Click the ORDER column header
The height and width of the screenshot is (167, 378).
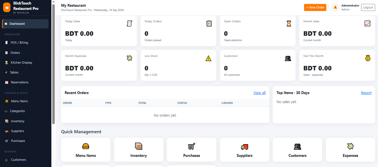tap(67, 103)
